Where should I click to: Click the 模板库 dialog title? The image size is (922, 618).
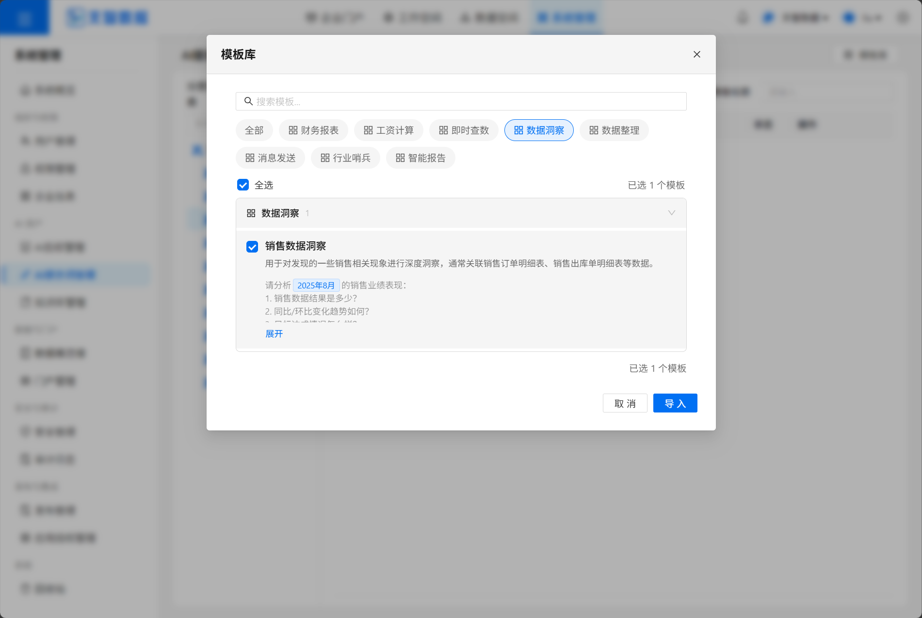click(x=238, y=54)
